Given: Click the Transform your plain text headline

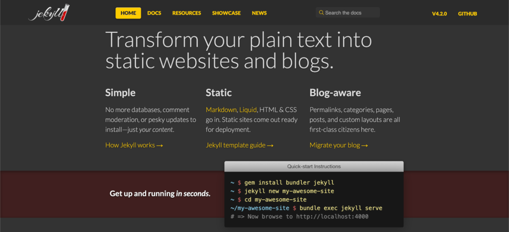Looking at the screenshot, I should point(239,51).
